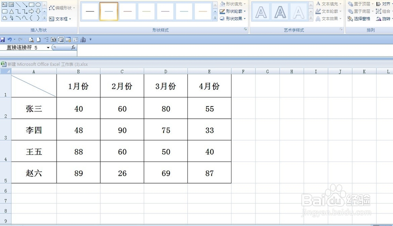Image resolution: width=393 pixels, height=226 pixels.
Task: Choose the arc shape
Action: click(18, 18)
